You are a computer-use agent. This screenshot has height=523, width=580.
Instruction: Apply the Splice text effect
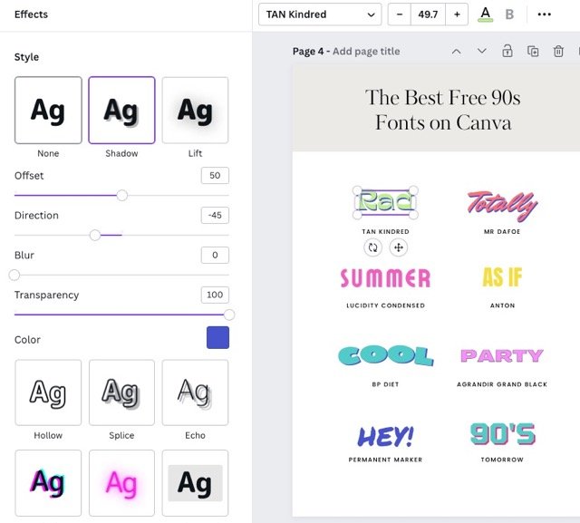click(121, 392)
